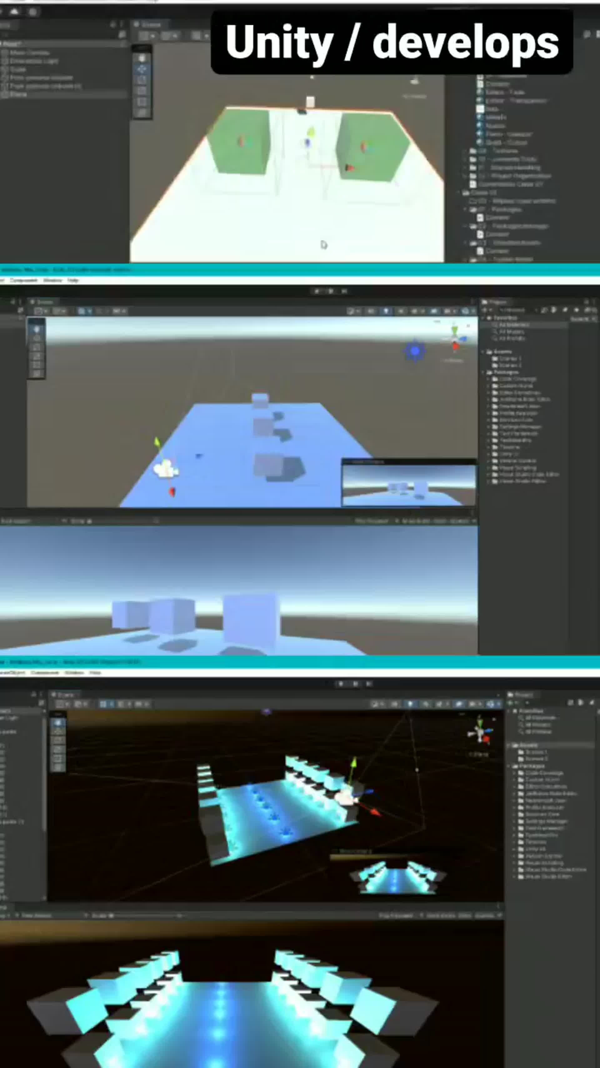Select the Move tool in top editor
This screenshot has height=1068, width=600.
pos(142,69)
